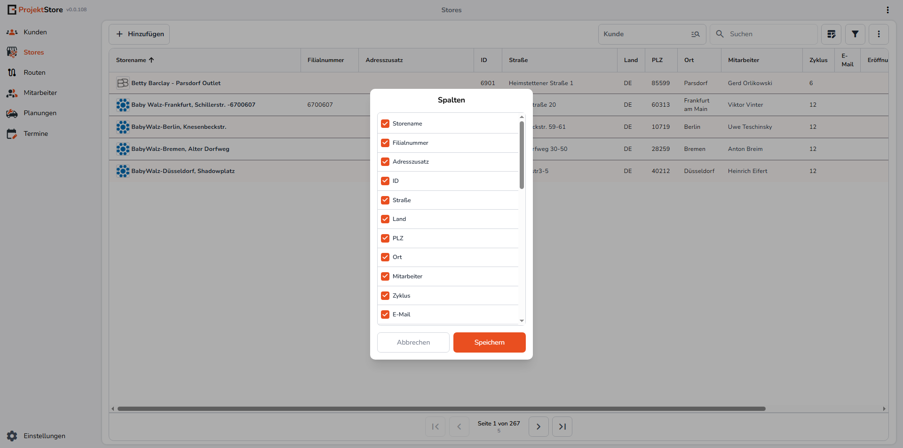
Task: Click the Routen route icon
Action: click(12, 73)
